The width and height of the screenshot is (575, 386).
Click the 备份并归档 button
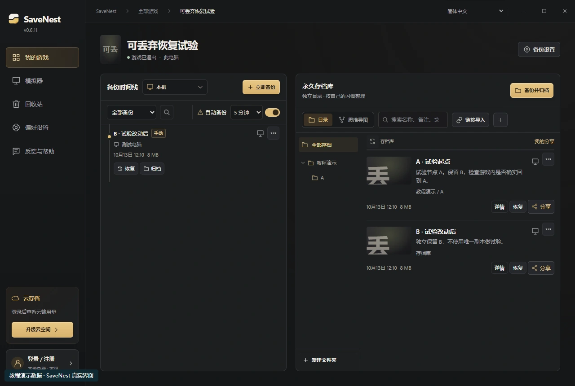coord(532,90)
